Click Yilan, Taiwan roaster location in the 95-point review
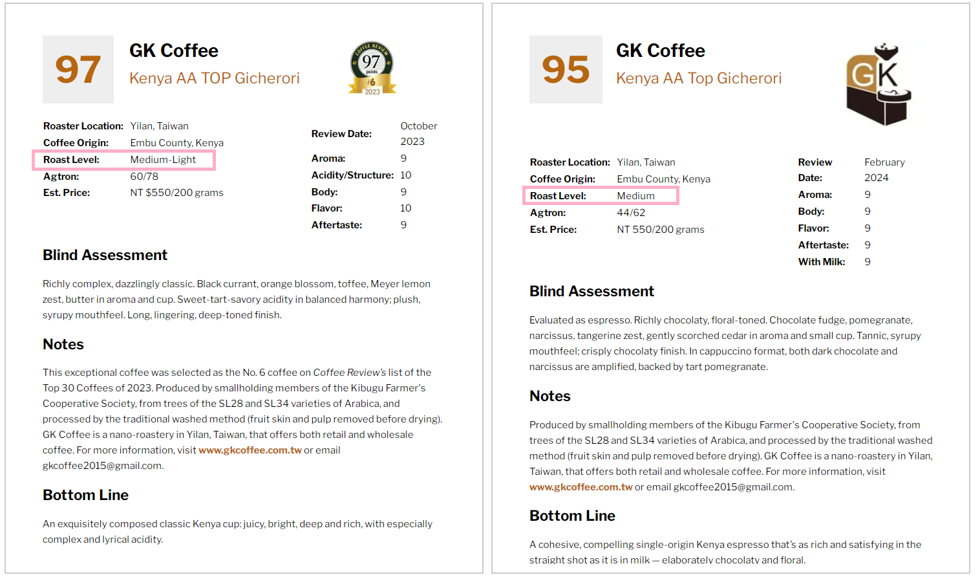 646,162
